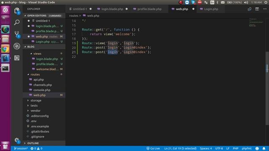Open the Terminal from the dock

pos(5,68)
